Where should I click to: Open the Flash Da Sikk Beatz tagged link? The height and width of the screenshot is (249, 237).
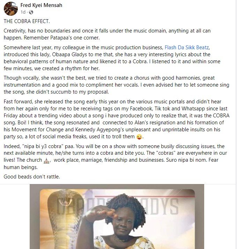click(187, 47)
